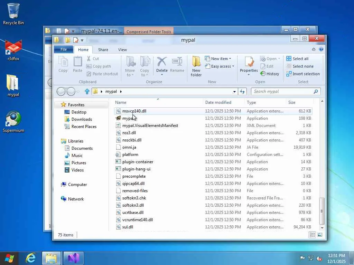Switch to the View ribbon tab
This screenshot has height=265, width=354.
pos(122,50)
